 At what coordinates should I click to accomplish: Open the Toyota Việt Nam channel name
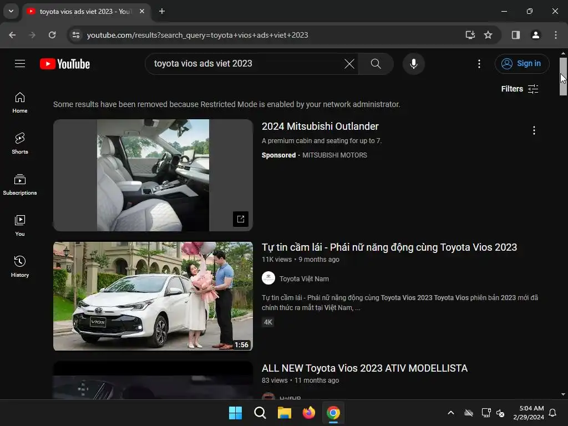pyautogui.click(x=304, y=279)
